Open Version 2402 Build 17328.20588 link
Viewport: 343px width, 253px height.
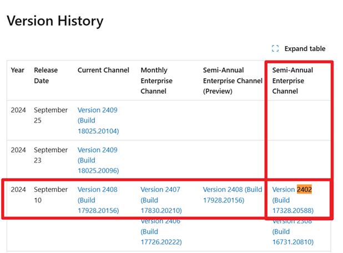[292, 200]
